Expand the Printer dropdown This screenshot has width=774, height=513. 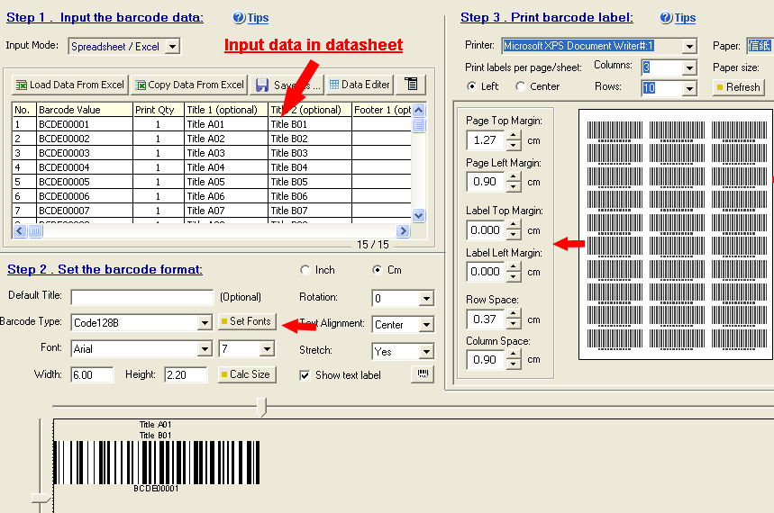[689, 47]
